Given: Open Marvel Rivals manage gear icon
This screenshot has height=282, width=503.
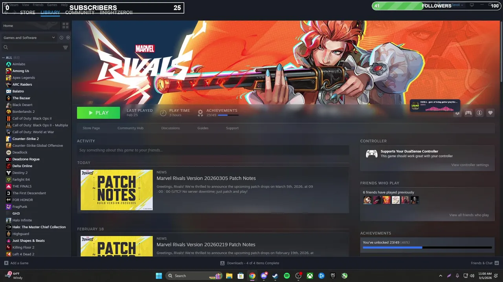Looking at the screenshot, I should pos(457,113).
